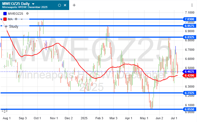Click the red 6.4206 MA value label

click(x=190, y=75)
